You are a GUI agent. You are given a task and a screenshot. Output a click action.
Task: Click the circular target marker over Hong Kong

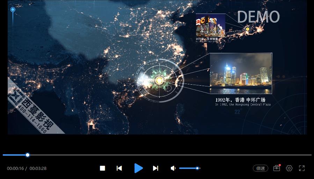(159, 80)
